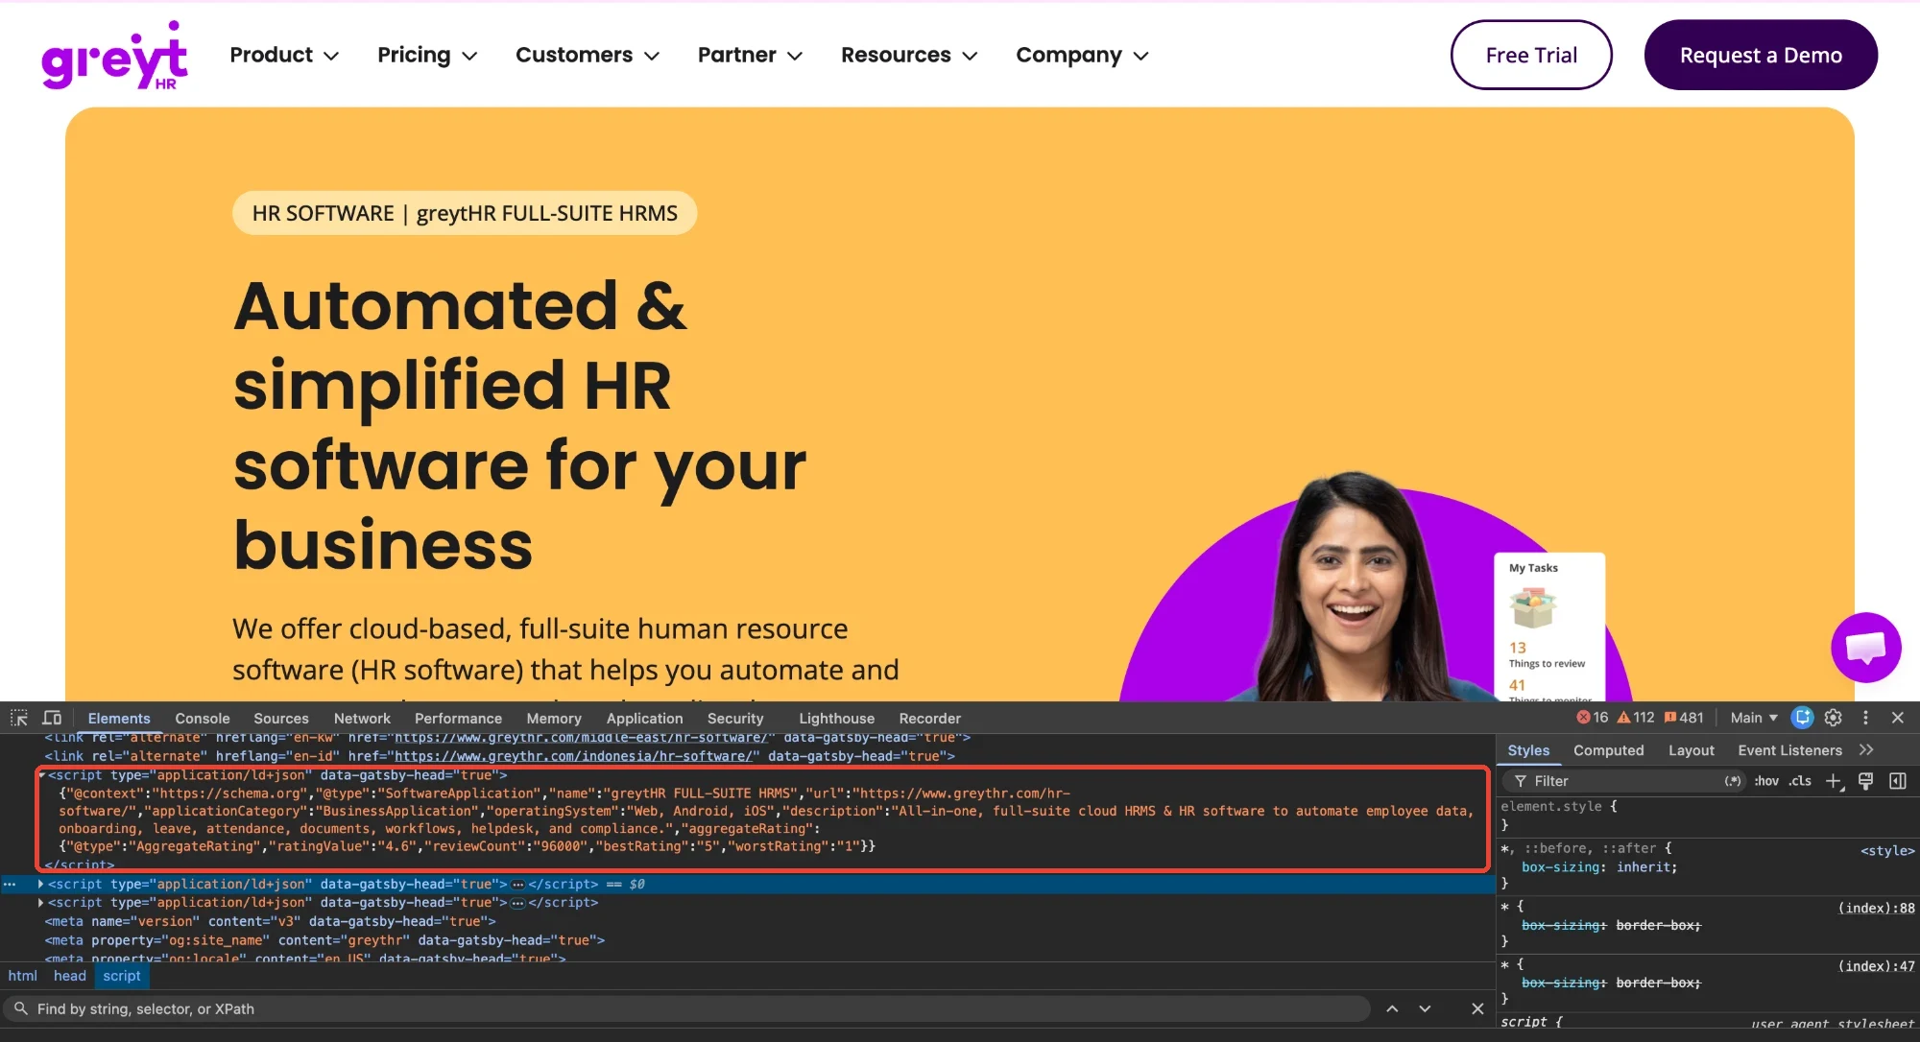Close the DOM search bar

tap(1477, 1009)
